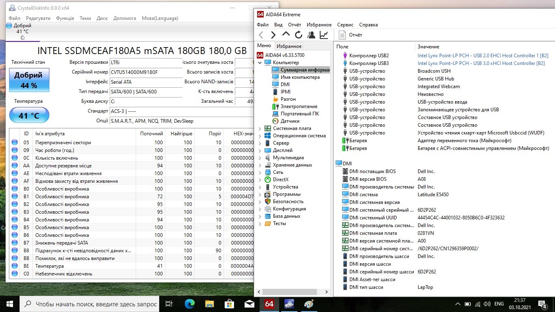Click the Windows taskbar search box
The width and height of the screenshot is (555, 312).
click(x=89, y=303)
